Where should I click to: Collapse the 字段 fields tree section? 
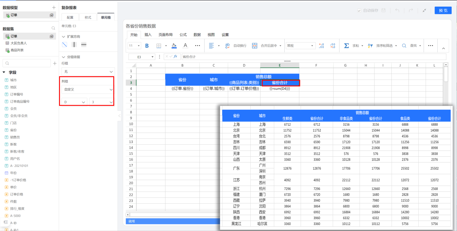point(4,72)
